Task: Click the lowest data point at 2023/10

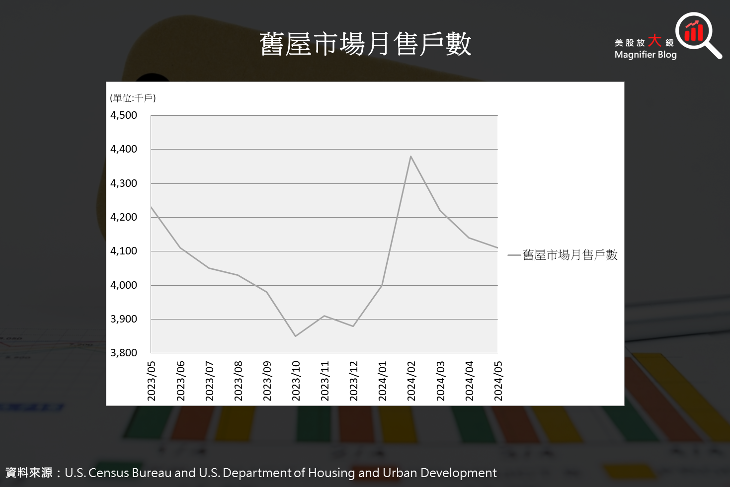Action: click(x=296, y=336)
